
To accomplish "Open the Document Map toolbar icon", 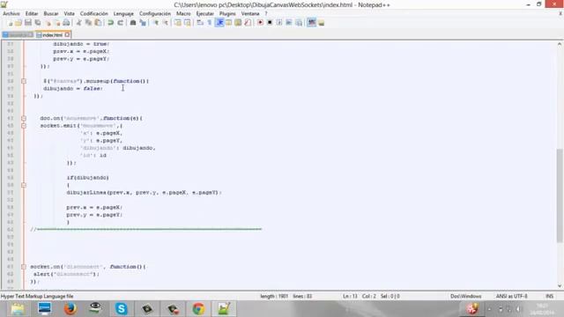I will pos(238,23).
